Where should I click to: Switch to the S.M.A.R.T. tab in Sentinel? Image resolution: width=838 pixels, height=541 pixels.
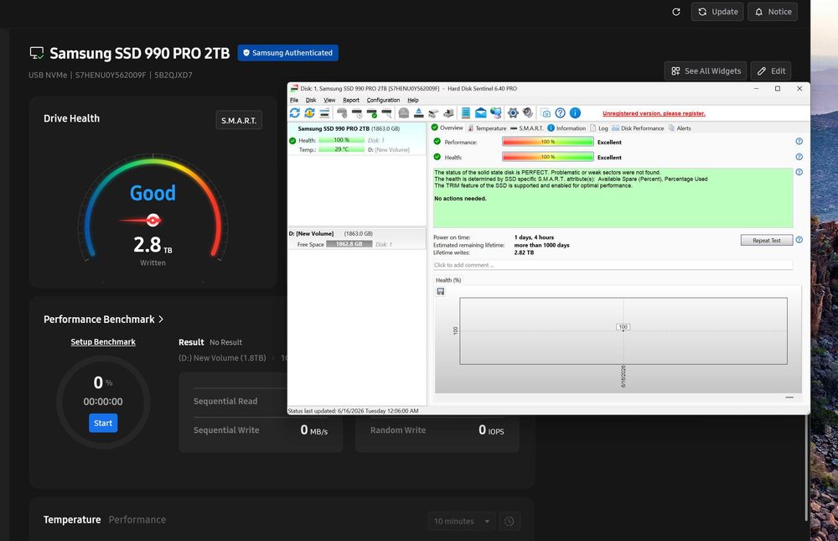pyautogui.click(x=527, y=128)
